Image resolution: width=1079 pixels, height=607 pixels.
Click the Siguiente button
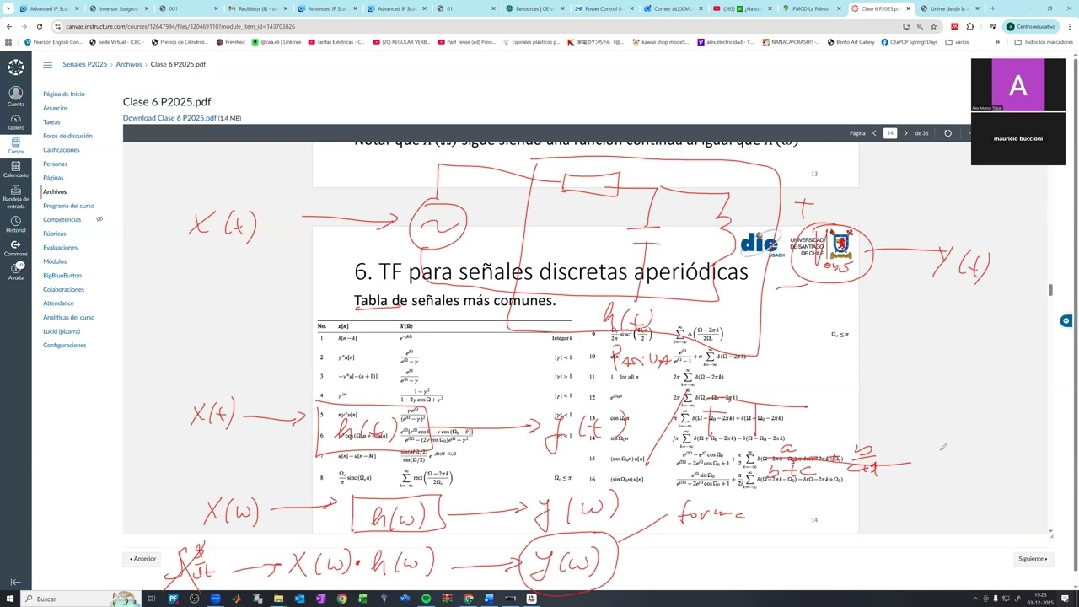click(x=1033, y=559)
